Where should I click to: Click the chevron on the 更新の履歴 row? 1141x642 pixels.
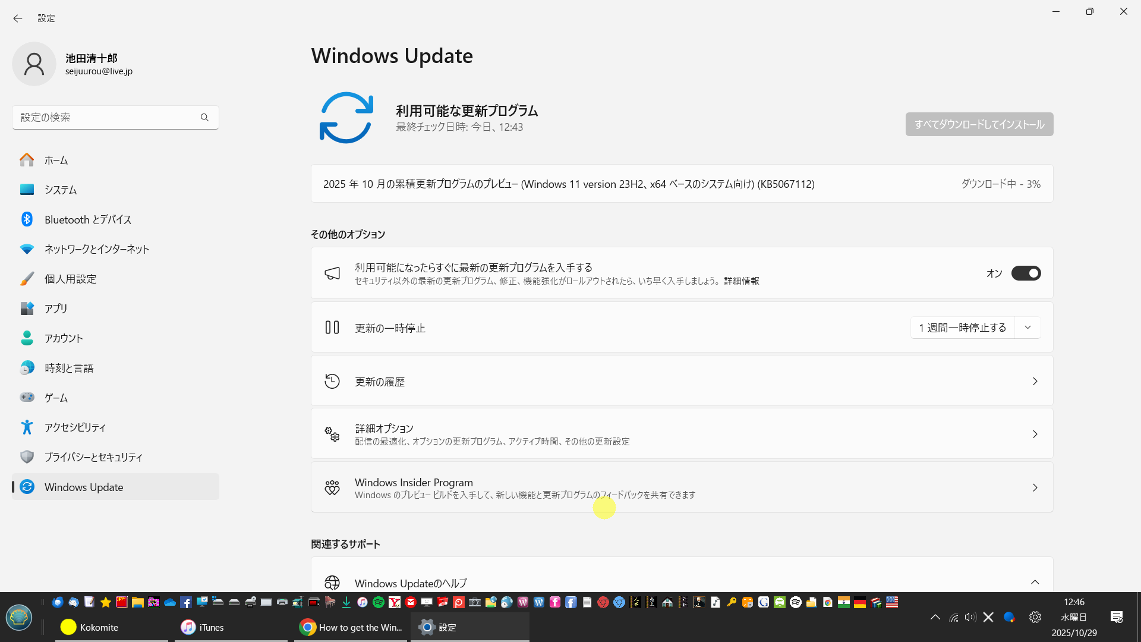(1035, 381)
